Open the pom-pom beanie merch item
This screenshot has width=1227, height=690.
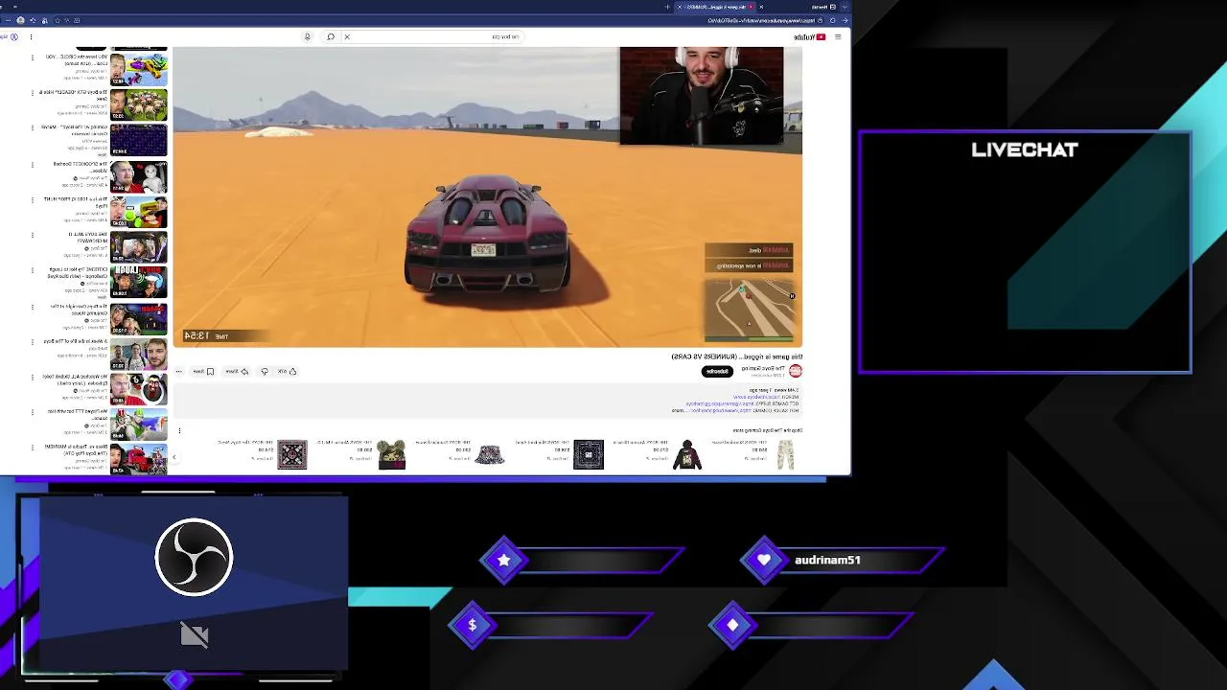point(391,454)
